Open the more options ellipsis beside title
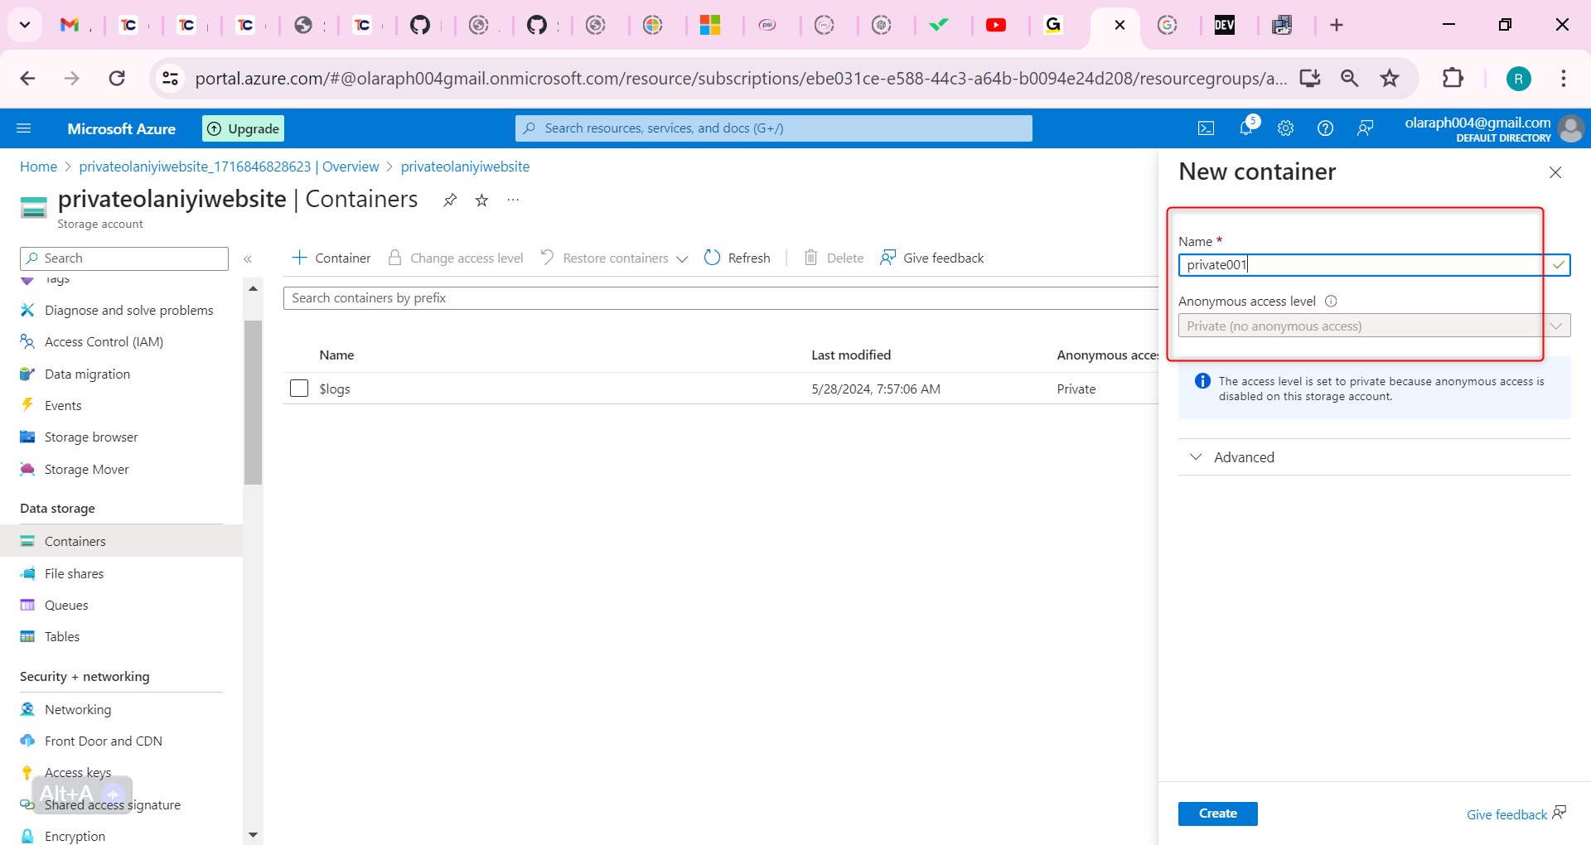Viewport: 1591px width, 845px height. tap(513, 200)
